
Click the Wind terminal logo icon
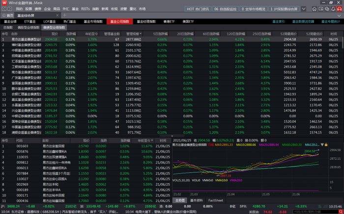4,3
